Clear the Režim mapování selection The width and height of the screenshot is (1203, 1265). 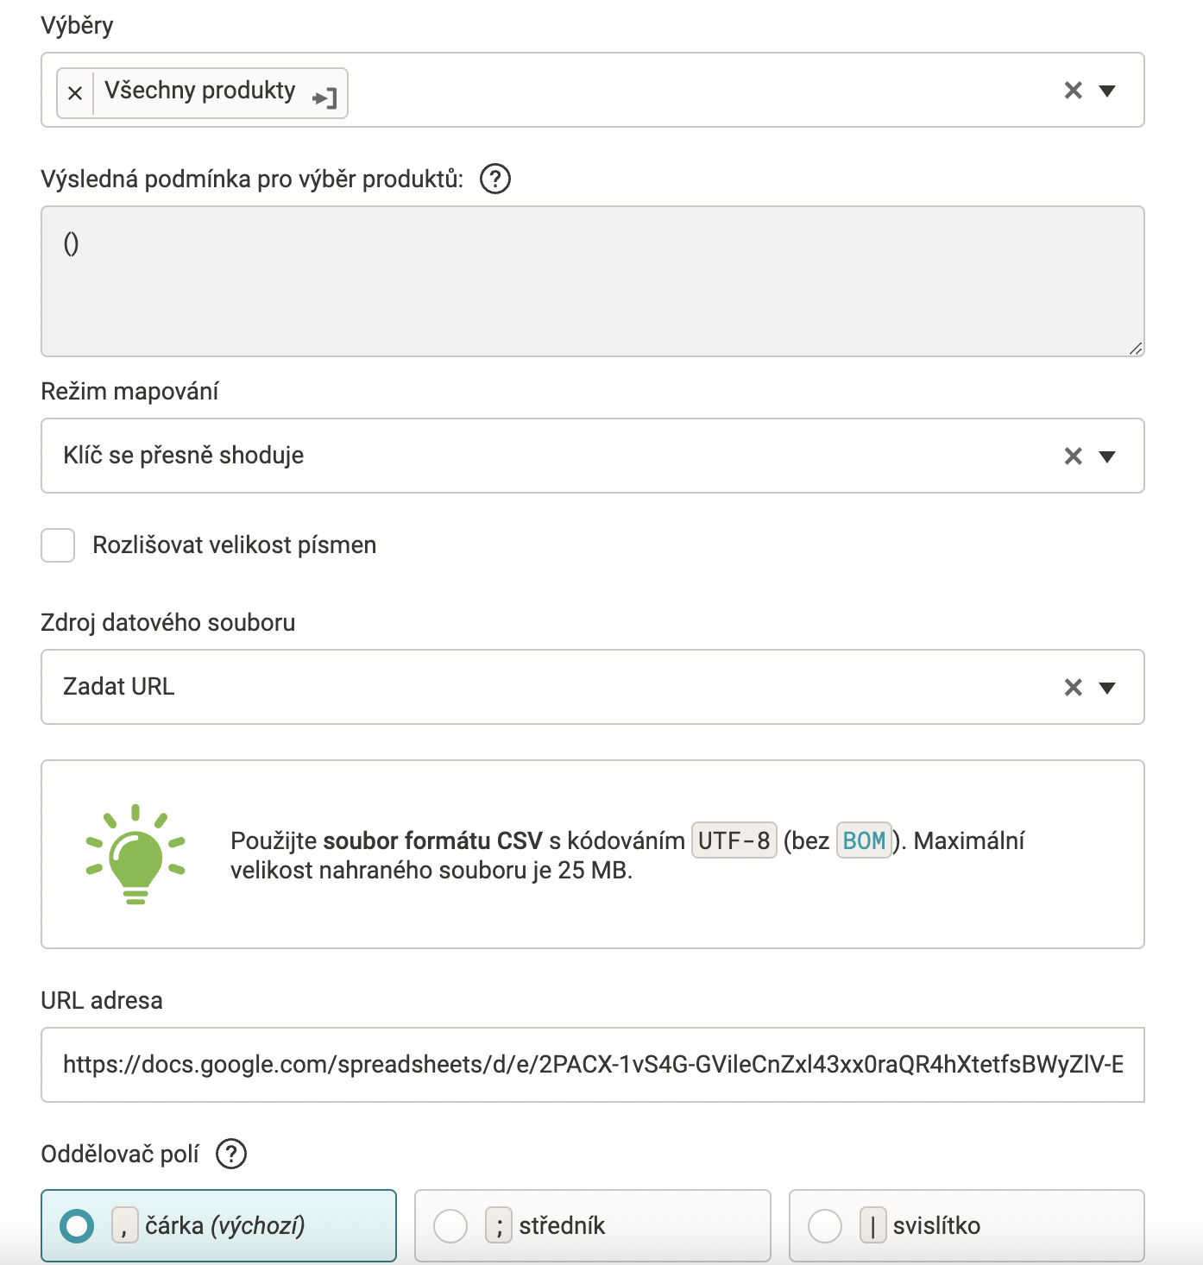click(1073, 456)
